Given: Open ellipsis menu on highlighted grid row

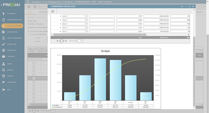Looking at the screenshot, I should tap(34, 79).
